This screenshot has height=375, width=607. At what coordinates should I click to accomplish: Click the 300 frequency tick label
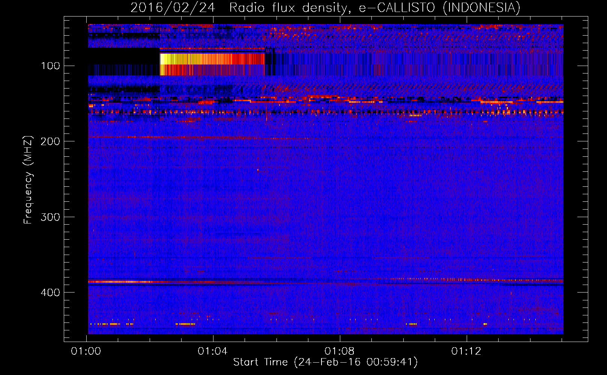coord(51,217)
